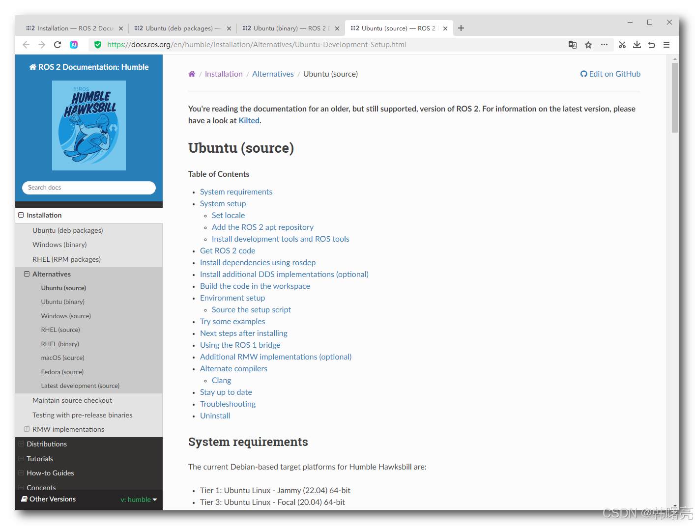
Task: Click the browser forward arrow
Action: coord(42,45)
